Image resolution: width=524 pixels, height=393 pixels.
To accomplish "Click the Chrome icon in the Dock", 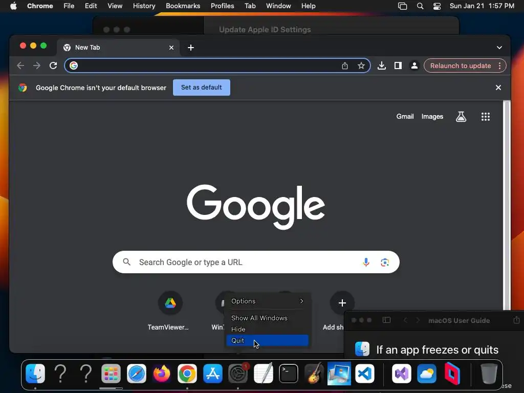I will 187,373.
